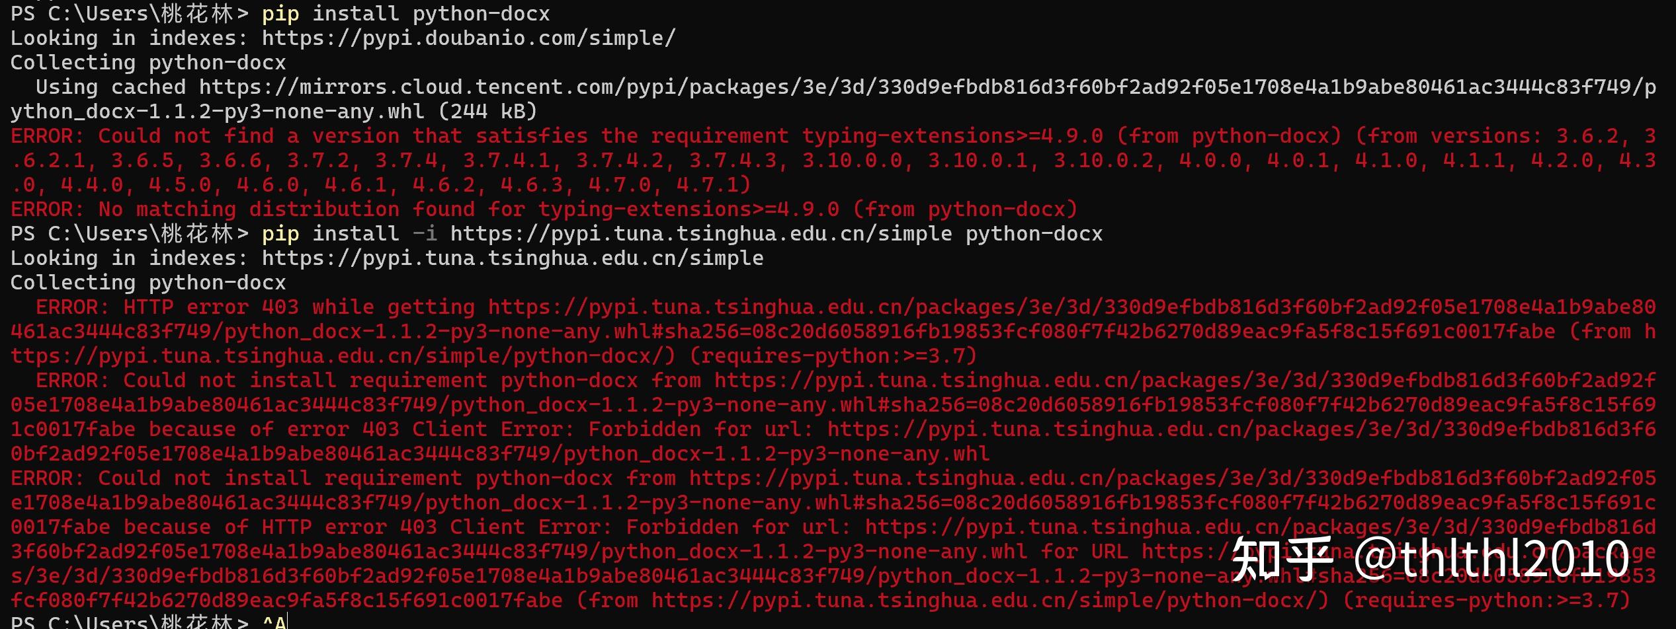
Task: Open the tsinghua URL after the second "Looking in indexes"
Action: click(x=513, y=258)
